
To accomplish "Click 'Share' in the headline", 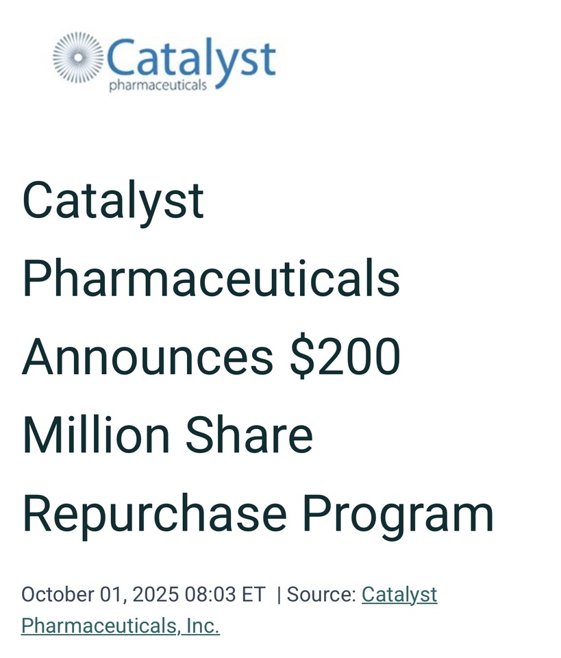I will 249,435.
